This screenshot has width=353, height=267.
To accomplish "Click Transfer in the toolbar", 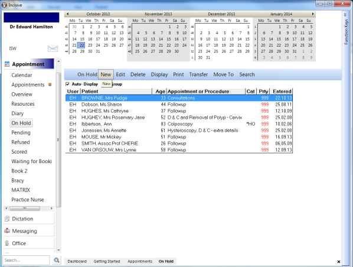I will click(x=198, y=74).
